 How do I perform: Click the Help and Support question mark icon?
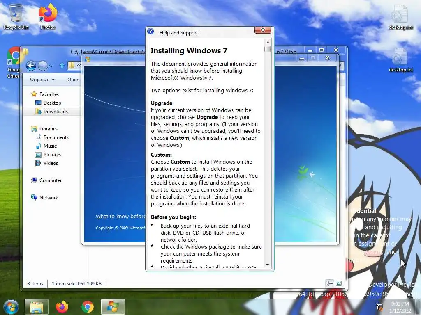[x=150, y=32]
